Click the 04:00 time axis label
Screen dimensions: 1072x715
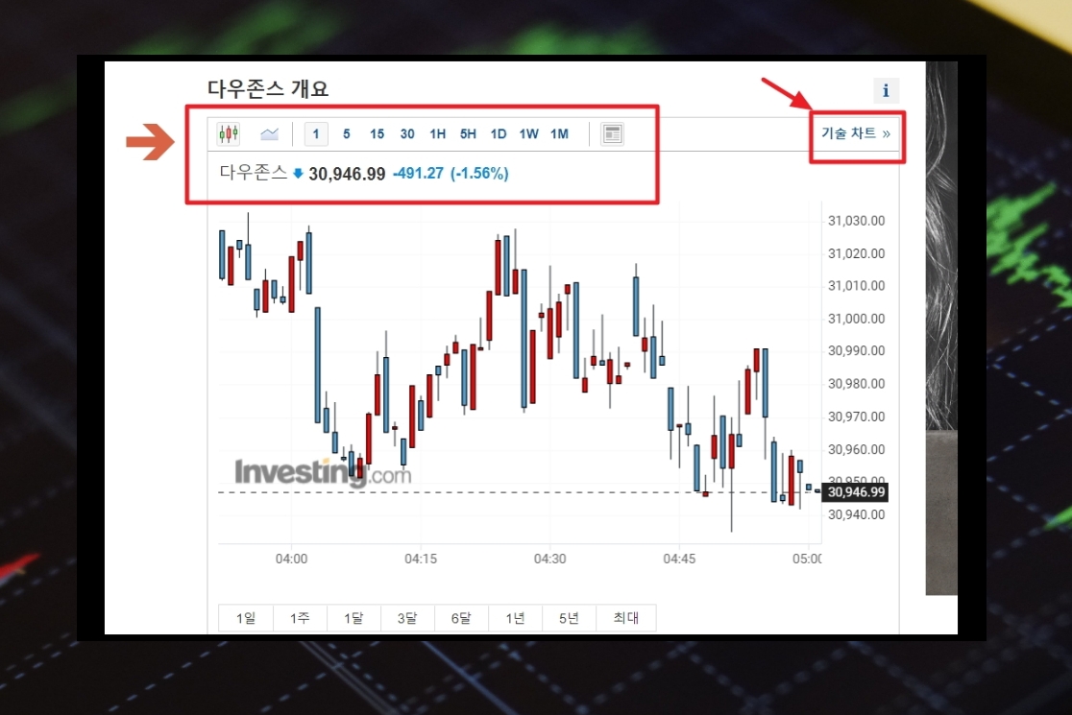coord(291,559)
